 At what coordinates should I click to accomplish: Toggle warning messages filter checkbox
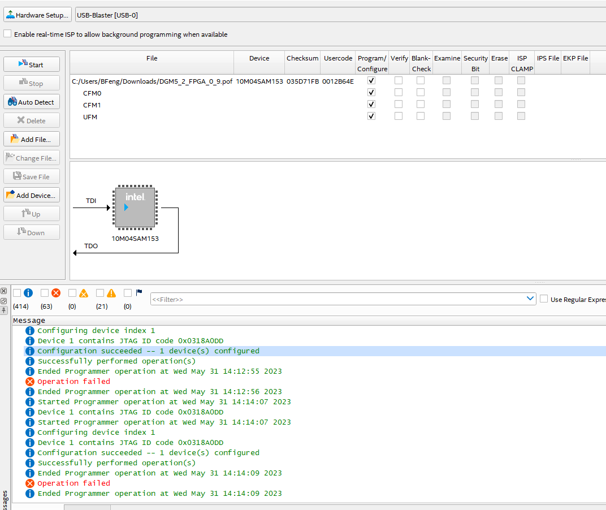point(100,293)
